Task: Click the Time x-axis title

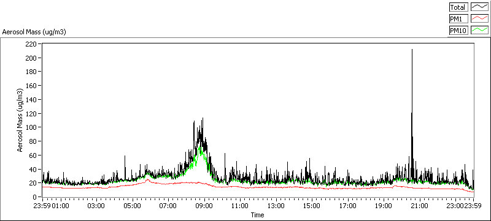Action: pyautogui.click(x=257, y=215)
